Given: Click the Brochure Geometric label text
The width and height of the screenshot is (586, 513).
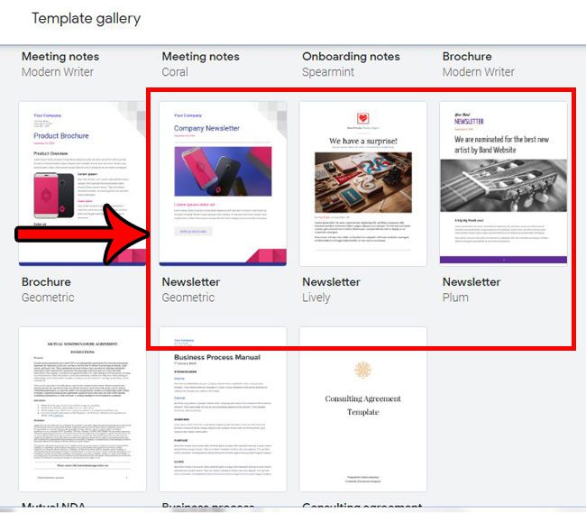Looking at the screenshot, I should coord(48,289).
